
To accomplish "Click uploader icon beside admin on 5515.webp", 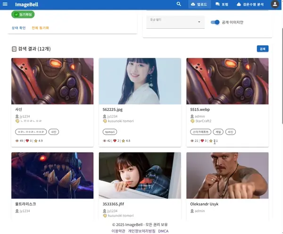I will 192,116.
